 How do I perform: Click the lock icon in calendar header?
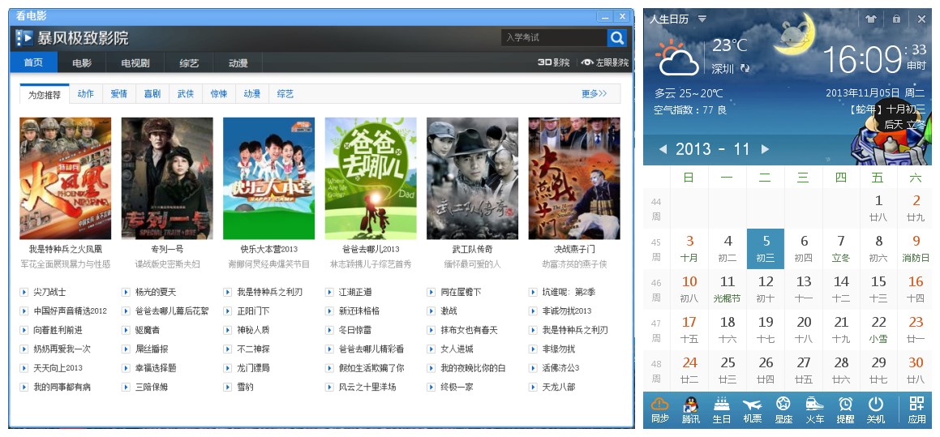coord(896,19)
